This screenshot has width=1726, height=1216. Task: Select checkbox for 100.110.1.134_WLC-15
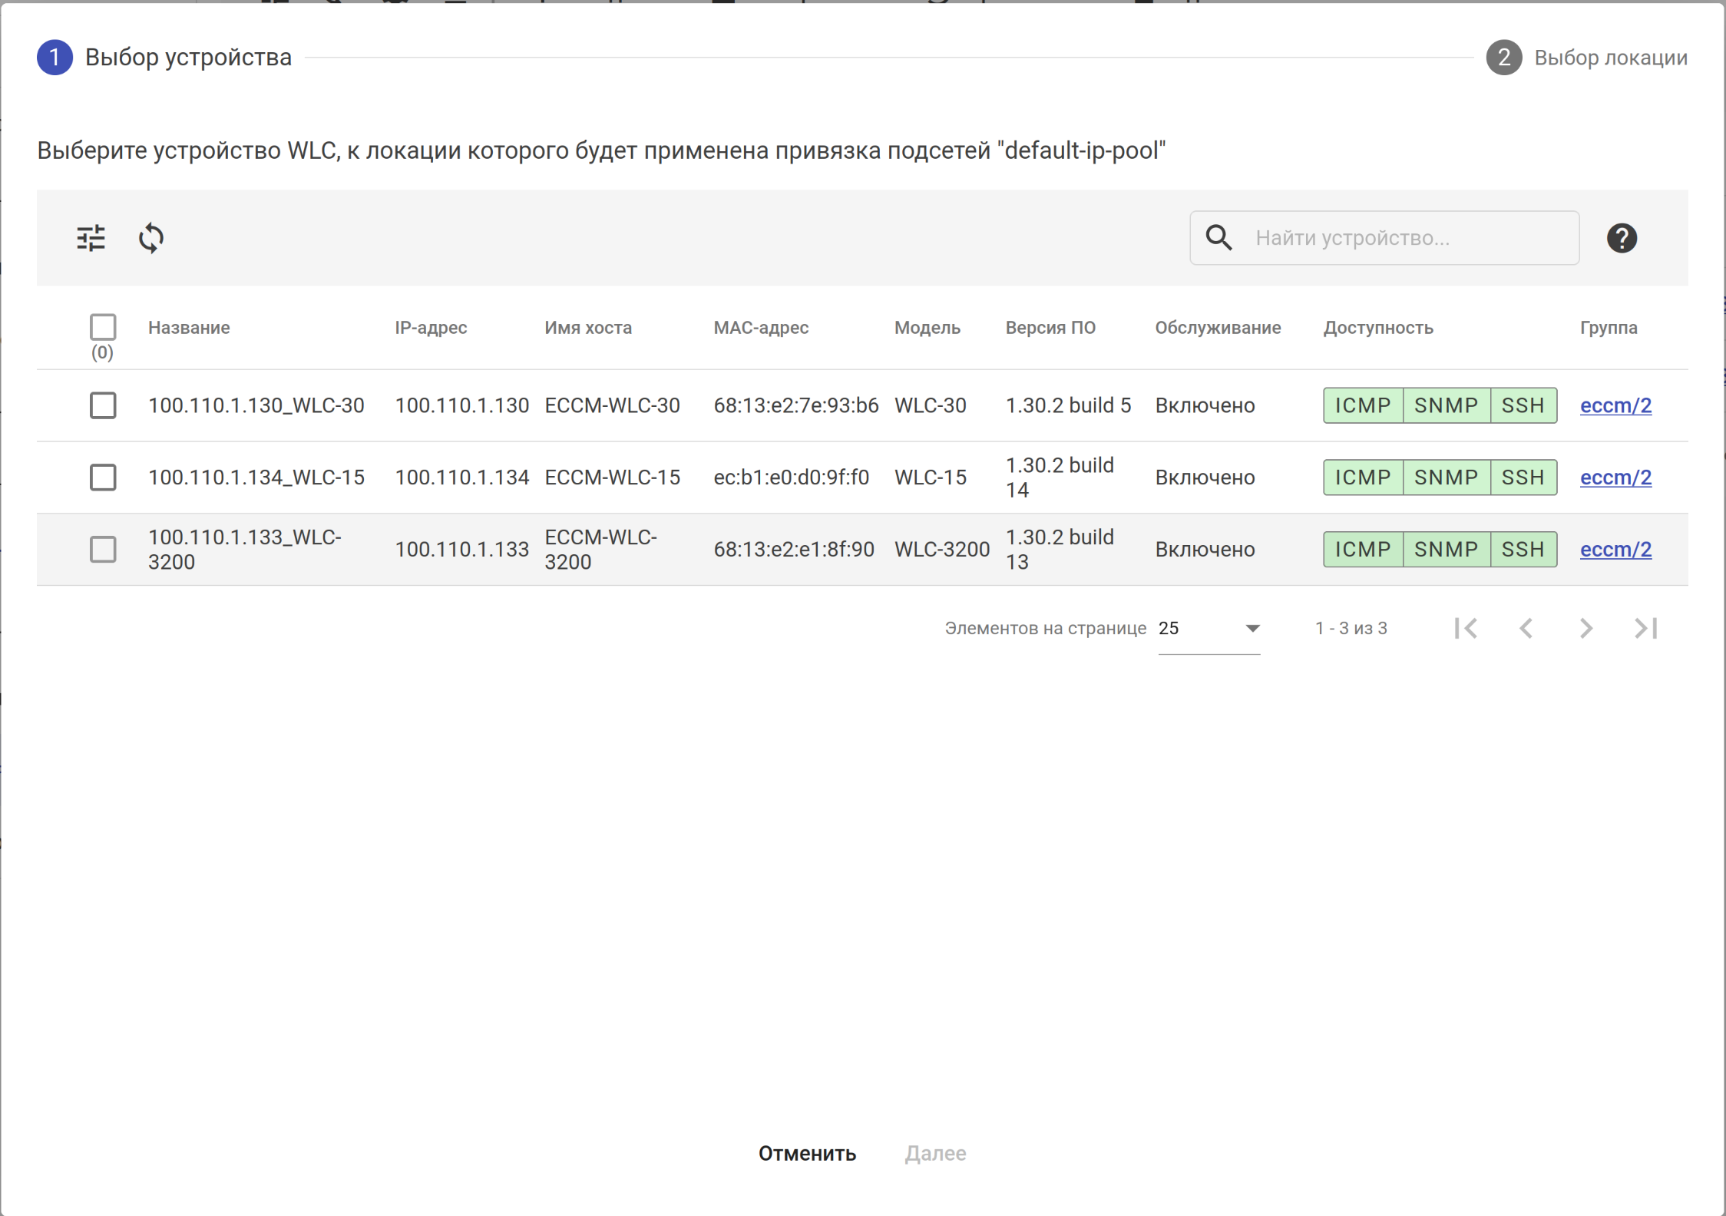tap(103, 477)
